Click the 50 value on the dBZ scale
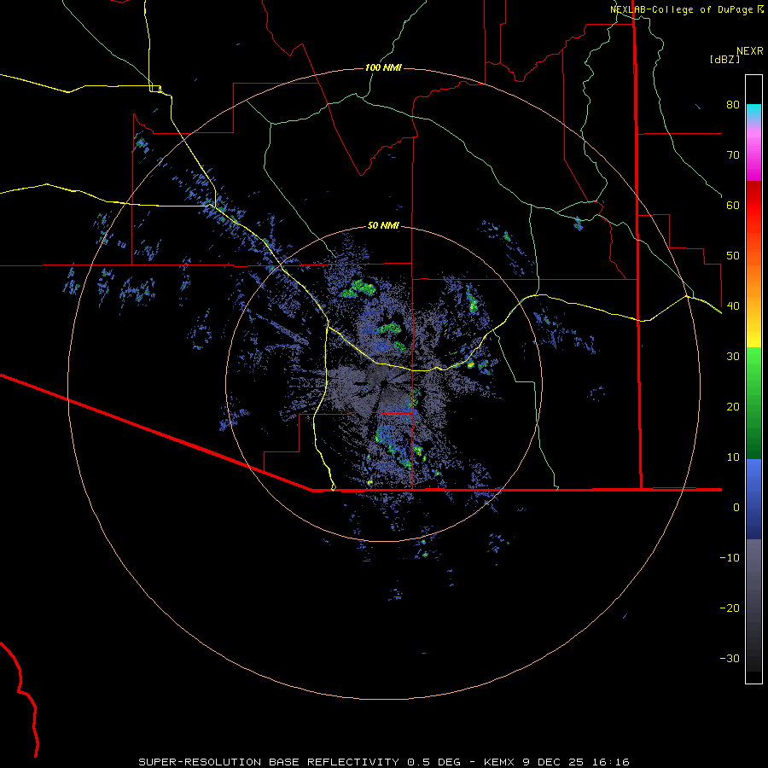Screen dimensions: 768x768 coord(733,256)
